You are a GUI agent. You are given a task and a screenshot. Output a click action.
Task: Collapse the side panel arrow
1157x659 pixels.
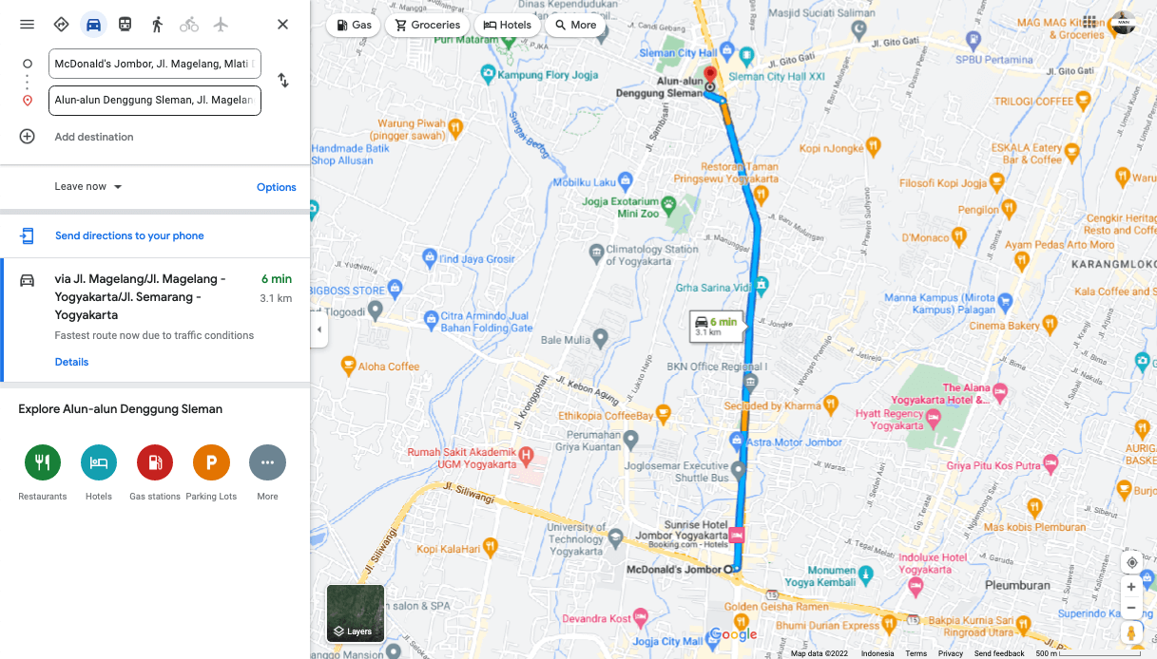point(319,329)
